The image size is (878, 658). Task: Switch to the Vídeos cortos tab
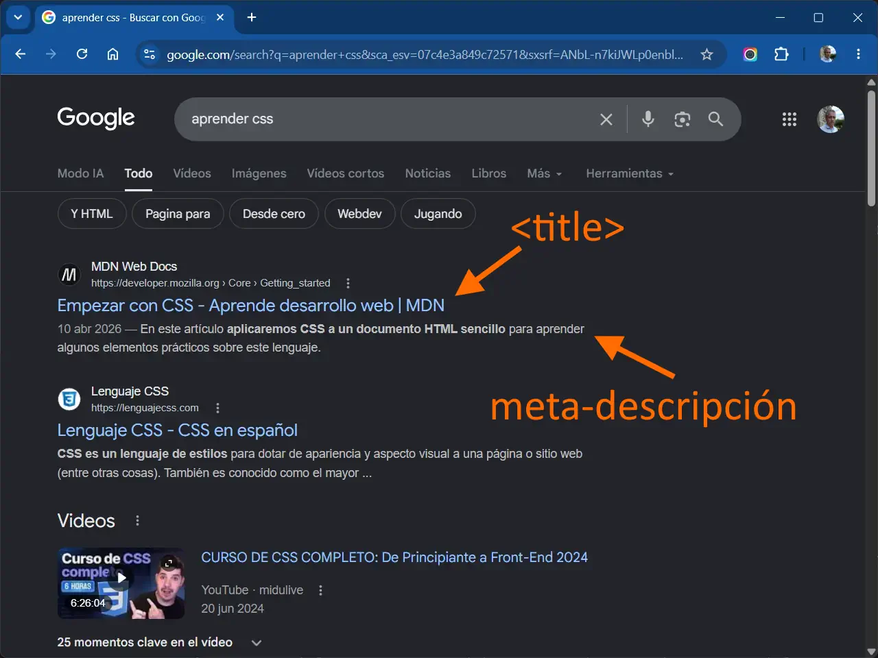point(346,173)
